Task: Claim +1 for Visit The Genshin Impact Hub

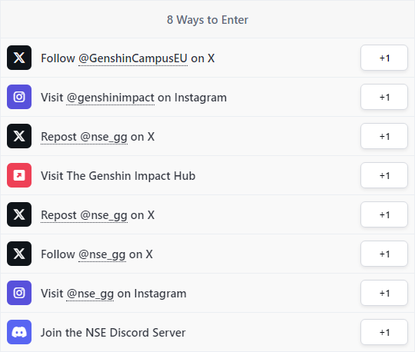Action: point(384,175)
